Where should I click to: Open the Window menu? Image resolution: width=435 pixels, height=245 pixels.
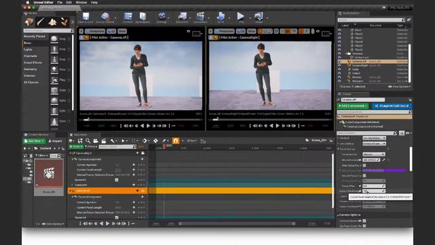pyautogui.click(x=82, y=2)
